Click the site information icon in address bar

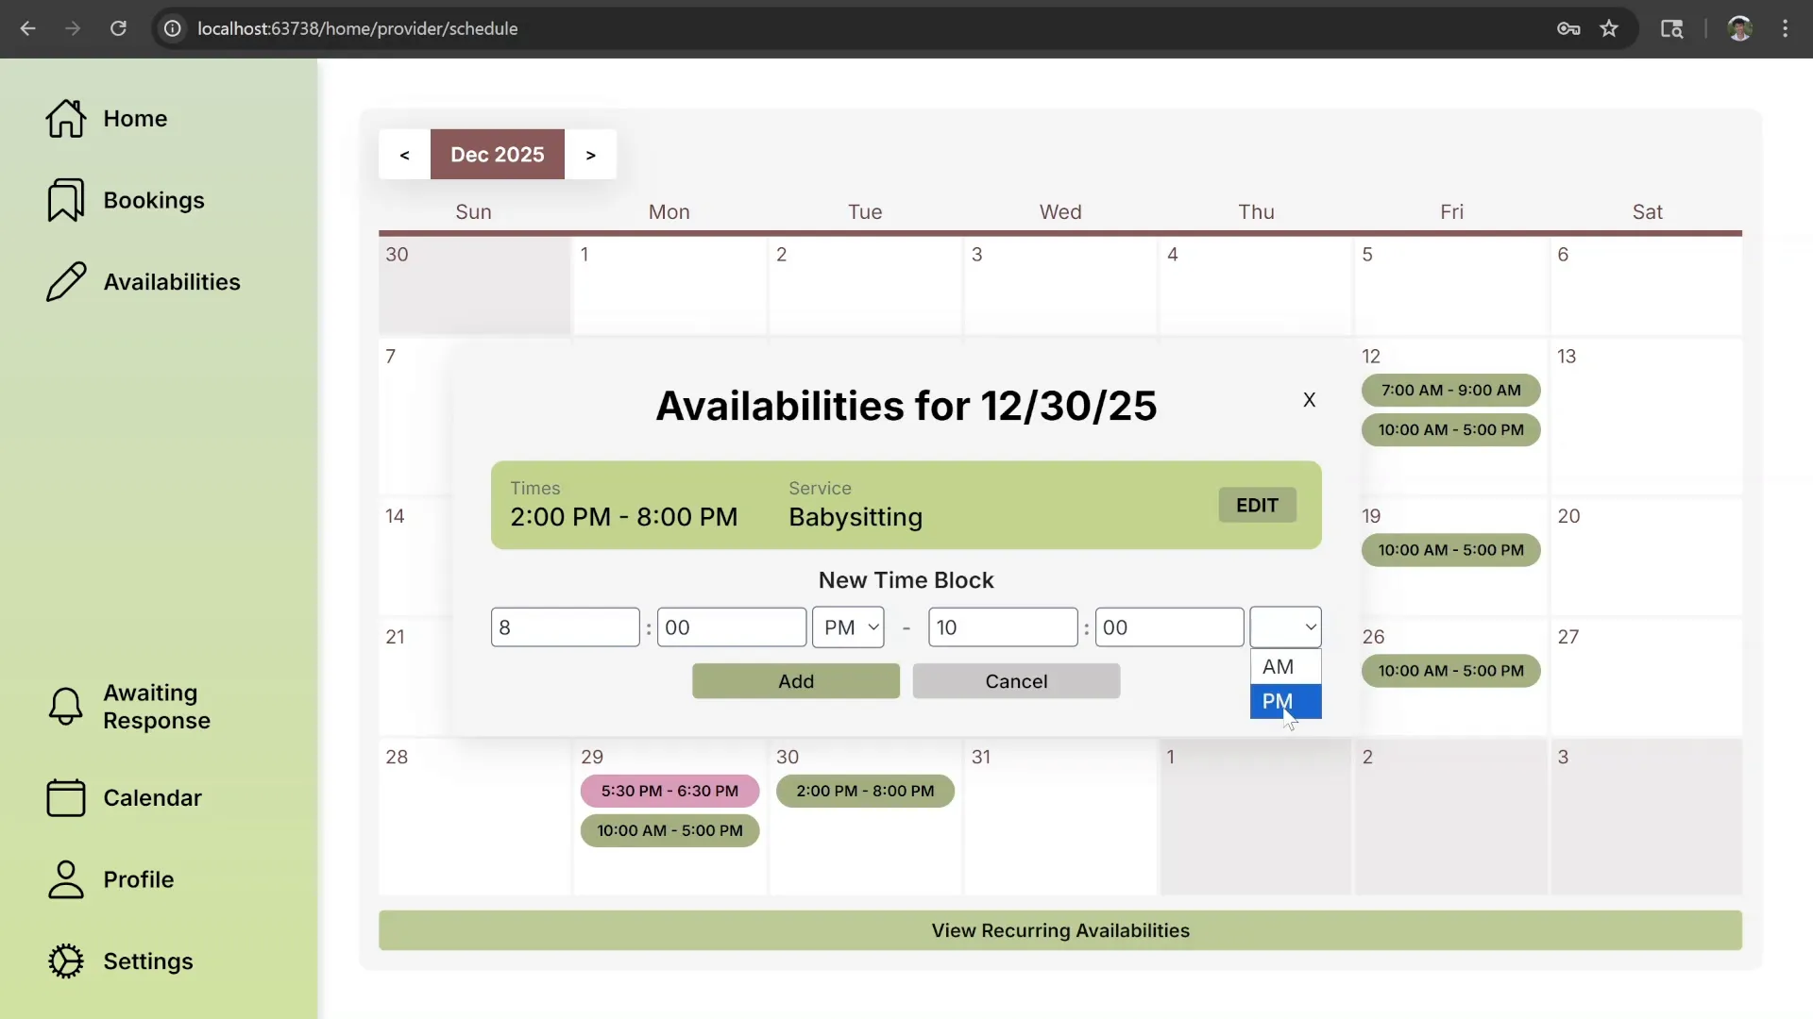(173, 28)
